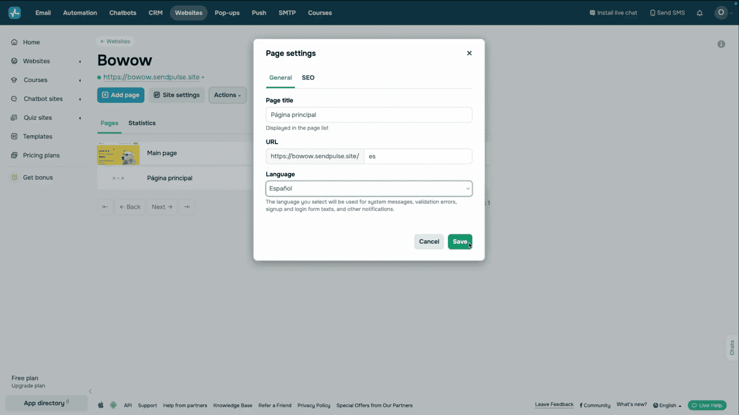Open the Language dropdown showing Español
The image size is (739, 415).
pyautogui.click(x=369, y=188)
